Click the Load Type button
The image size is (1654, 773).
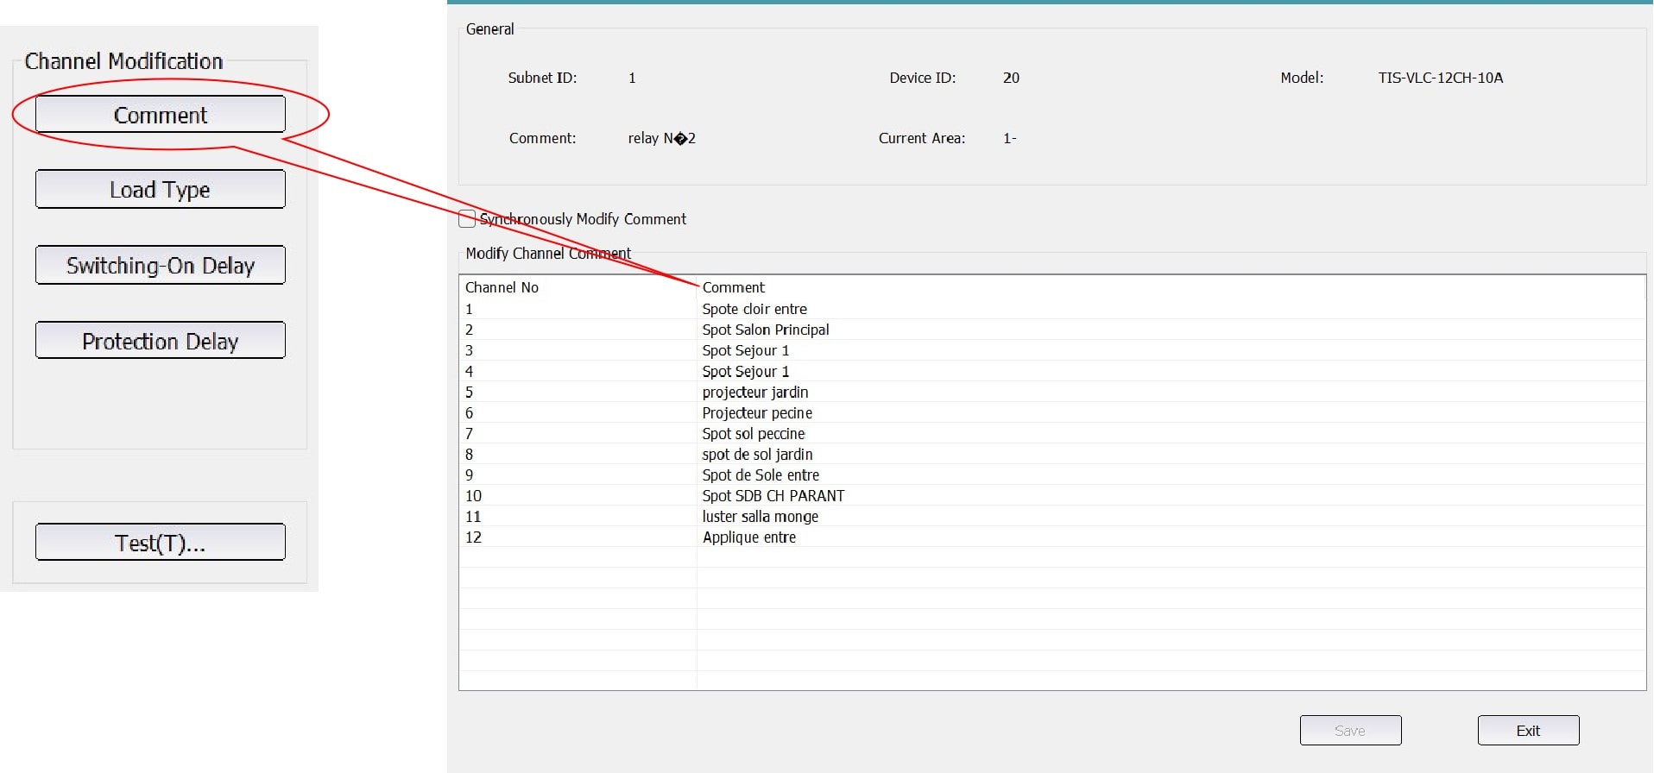coord(161,189)
